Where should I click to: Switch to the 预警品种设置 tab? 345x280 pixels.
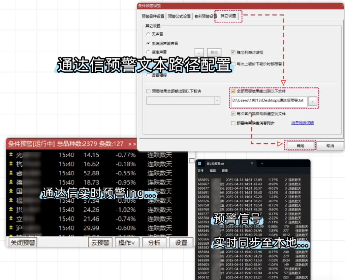[x=153, y=16]
